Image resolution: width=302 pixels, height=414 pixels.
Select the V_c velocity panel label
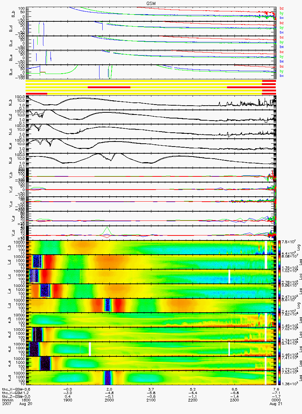11,204
